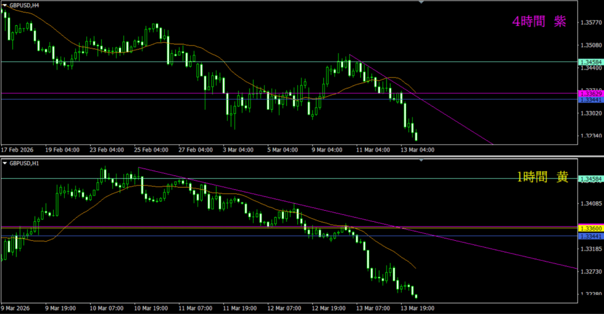Click the GBPUSD,H4 chart title arrow
The height and width of the screenshot is (314, 604).
(x=5, y=4)
